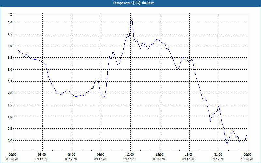Click the °C unit label

click(x=10, y=15)
